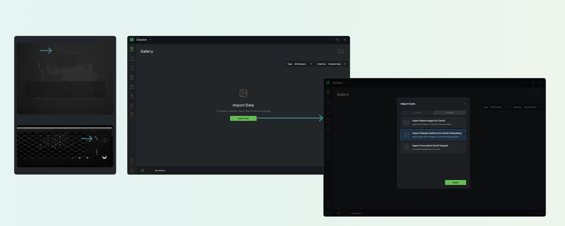Open Tutorials in the left window sidebar
The height and width of the screenshot is (226, 565).
pyautogui.click(x=132, y=170)
